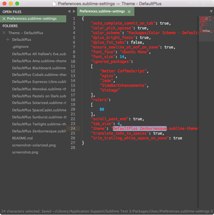Click the "translate_tabs_to_spaces" key
214x215 pixels.
(x=120, y=133)
